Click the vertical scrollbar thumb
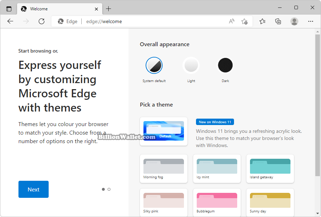Image resolution: width=321 pixels, height=217 pixels. coord(317,105)
